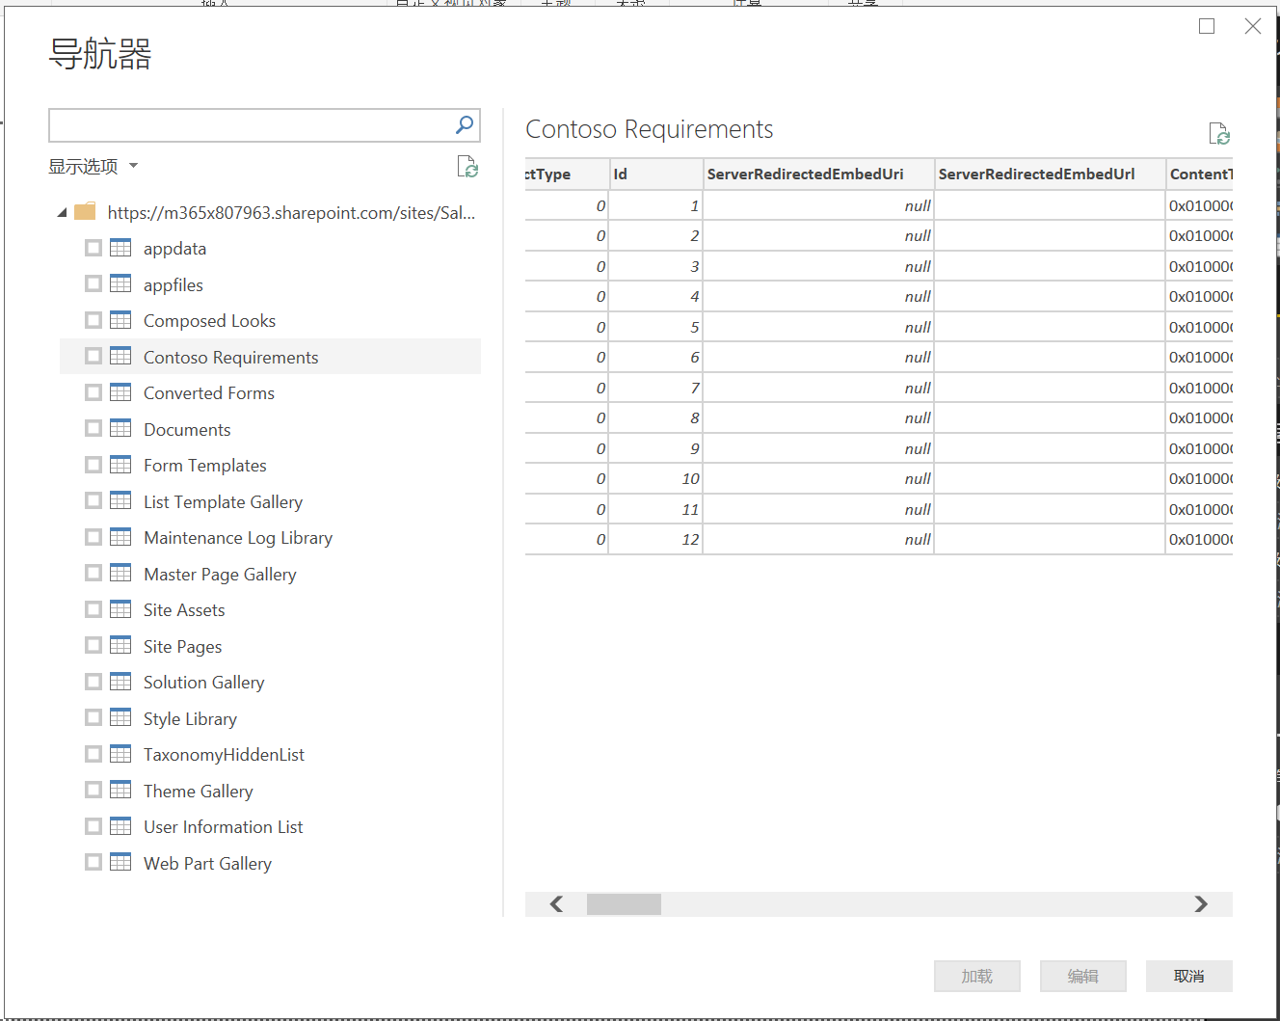Collapse the SharePoint site tree node

60,212
